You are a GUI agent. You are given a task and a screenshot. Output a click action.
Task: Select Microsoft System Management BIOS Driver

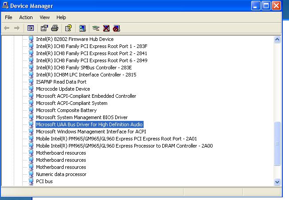point(82,117)
